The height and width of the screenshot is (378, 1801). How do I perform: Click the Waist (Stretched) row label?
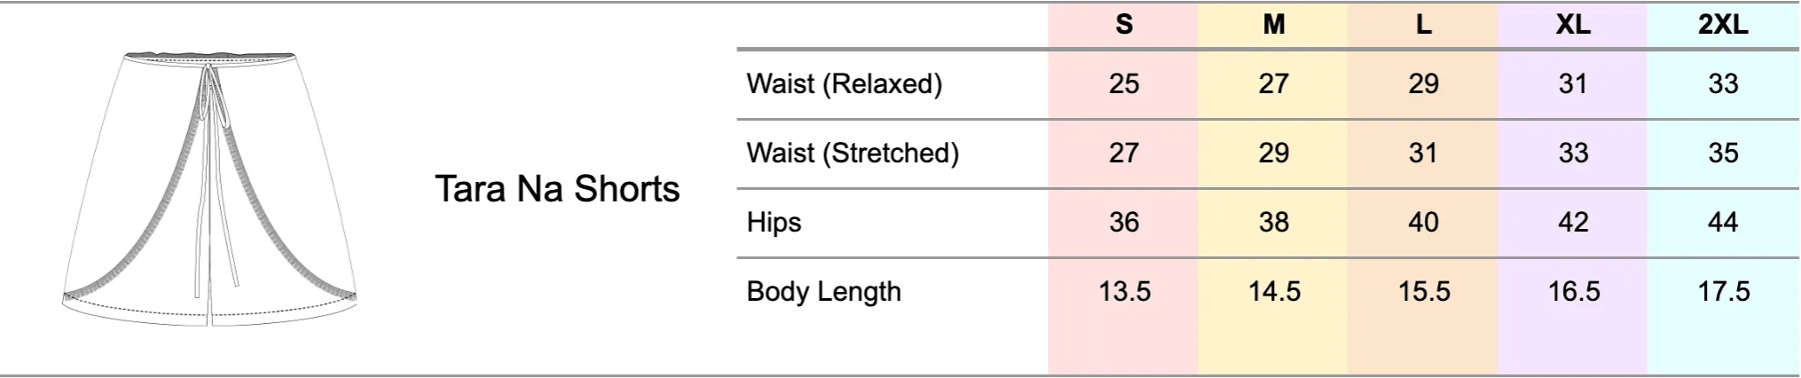(853, 154)
